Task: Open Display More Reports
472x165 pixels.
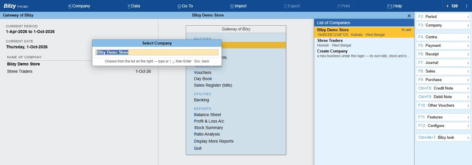Action: tap(214, 141)
